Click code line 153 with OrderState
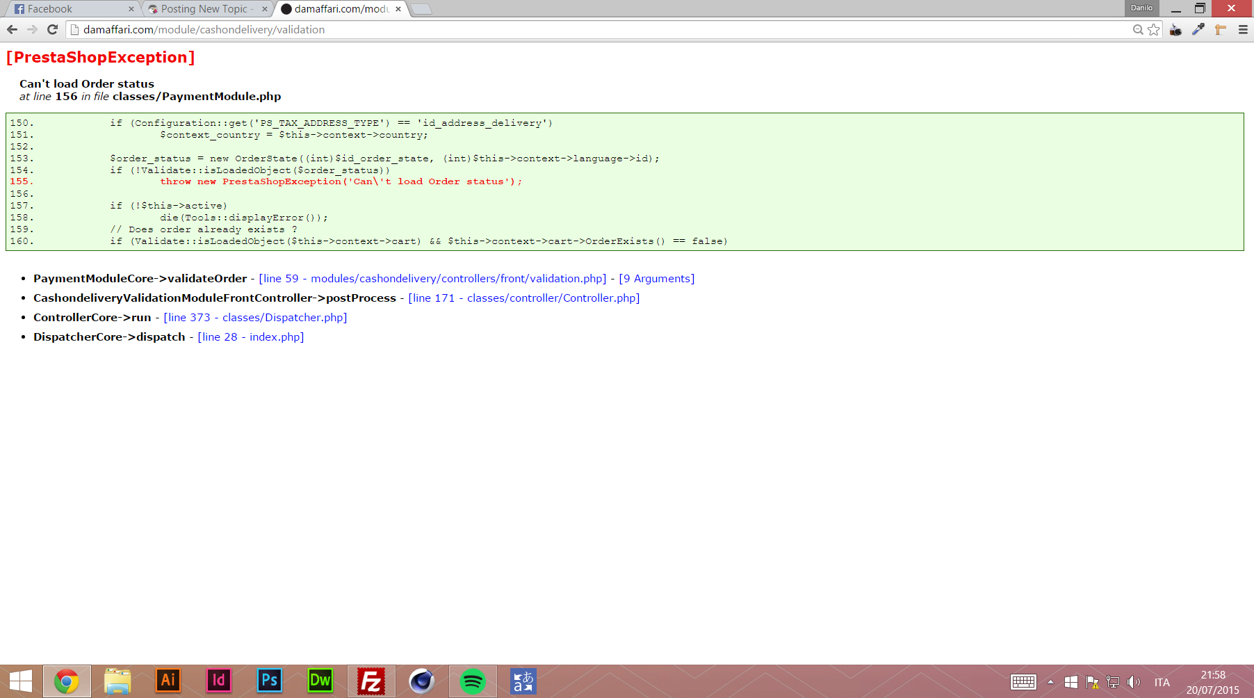This screenshot has height=698, width=1254. (x=384, y=159)
